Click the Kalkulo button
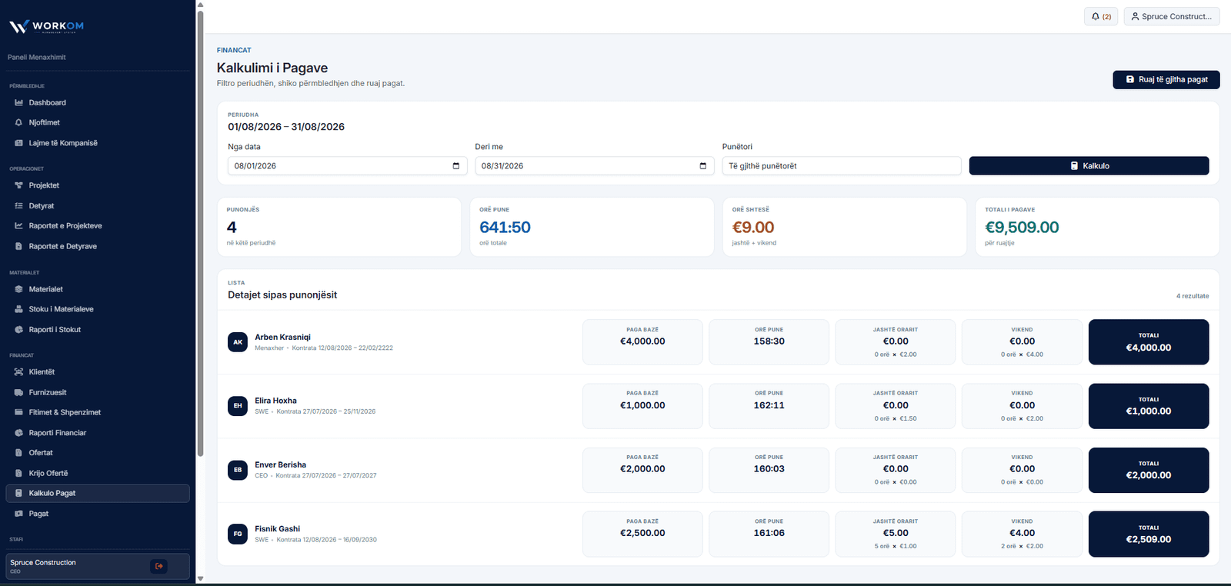Image resolution: width=1231 pixels, height=586 pixels. click(1089, 166)
